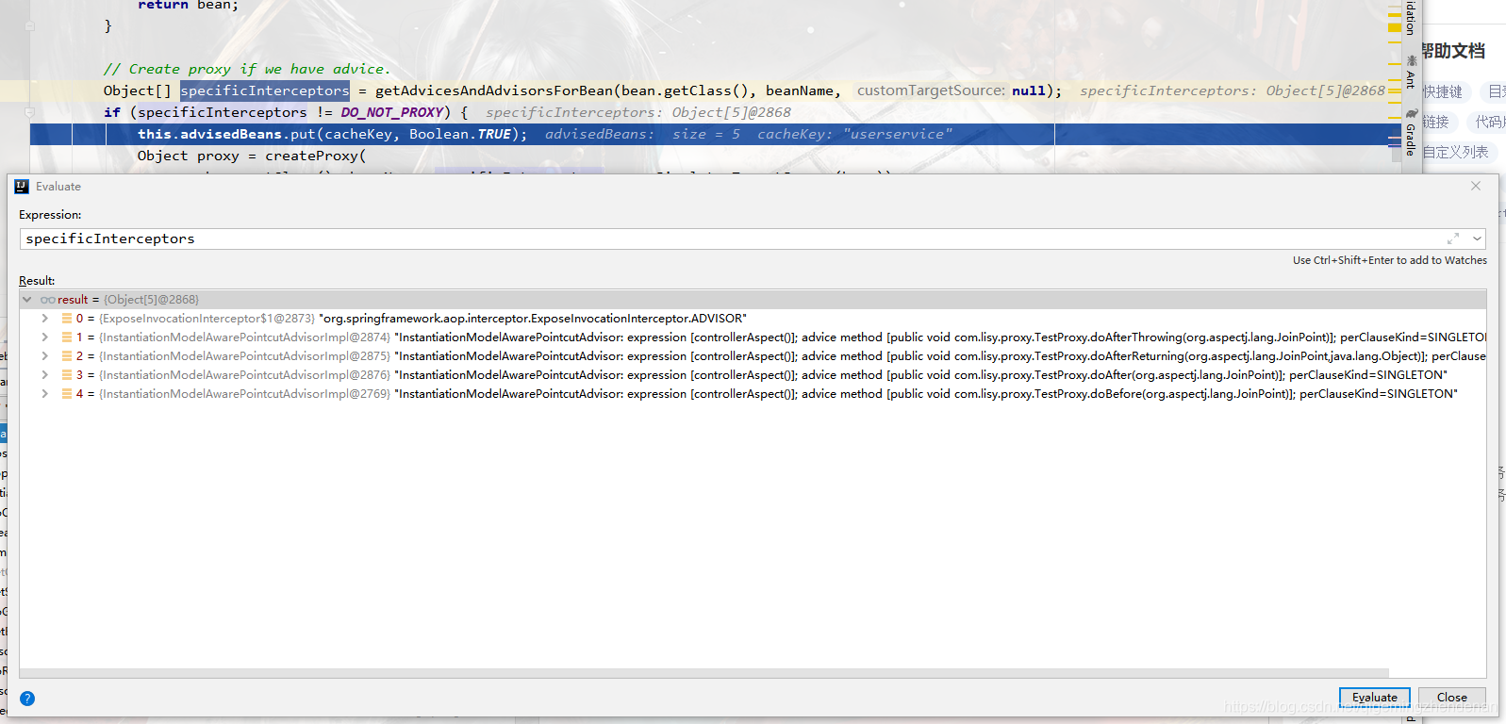Click the Gradle elephant icon on the sidebar
The height and width of the screenshot is (724, 1506).
[x=1411, y=113]
